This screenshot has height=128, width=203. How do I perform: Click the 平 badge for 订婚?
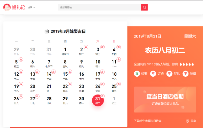coord(153,74)
